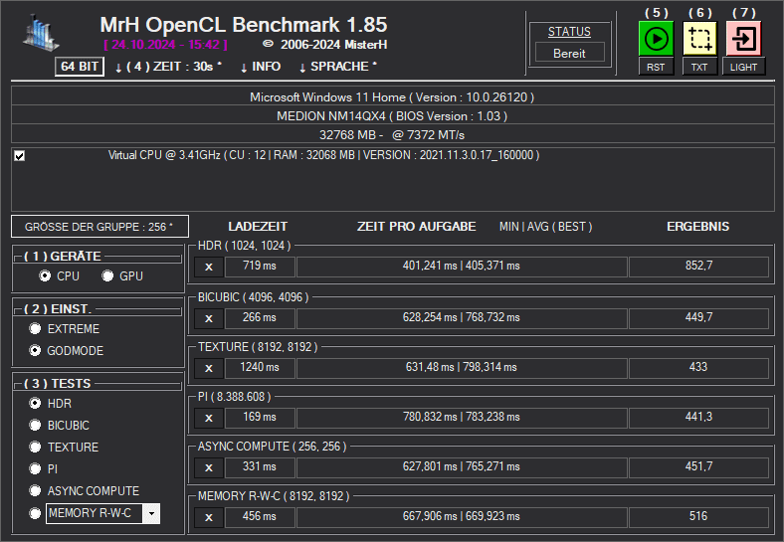
Task: Click the TXT export button
Action: [x=699, y=67]
